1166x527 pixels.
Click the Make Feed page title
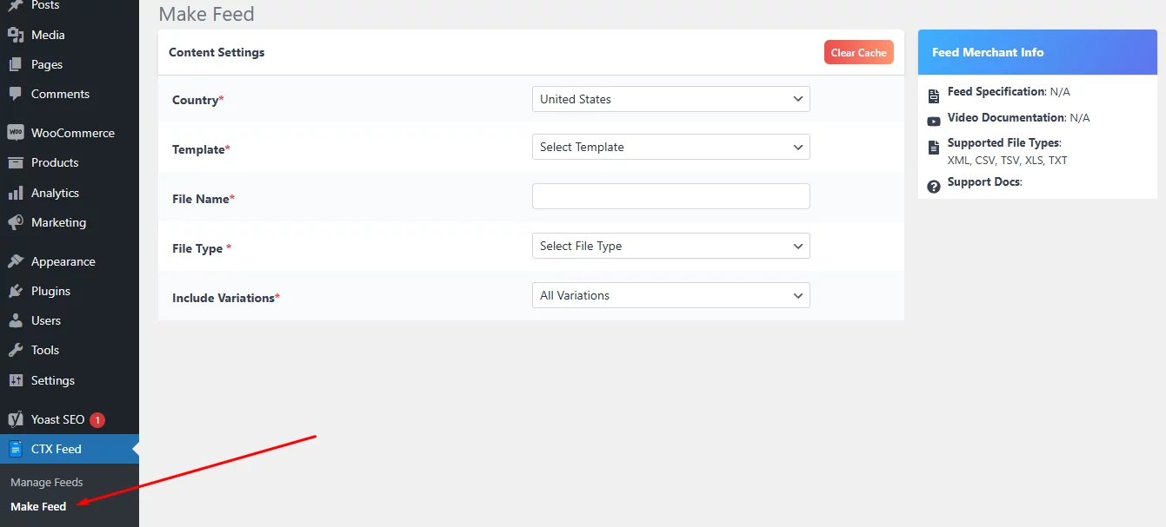click(x=207, y=15)
